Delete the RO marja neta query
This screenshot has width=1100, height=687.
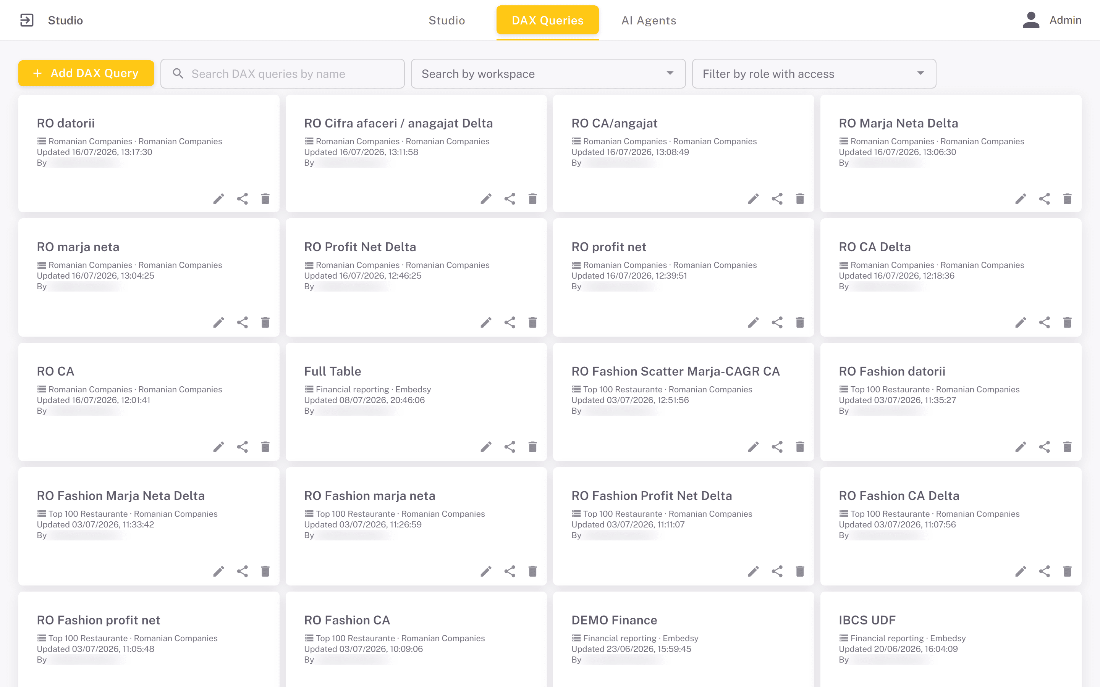click(265, 323)
